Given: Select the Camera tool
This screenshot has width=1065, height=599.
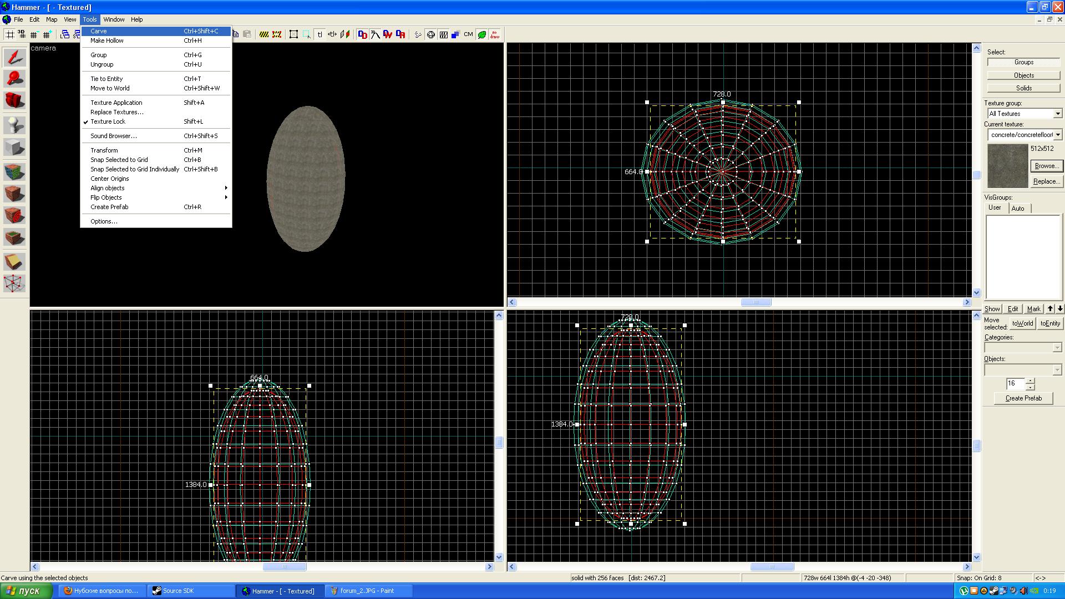Looking at the screenshot, I should tap(14, 101).
